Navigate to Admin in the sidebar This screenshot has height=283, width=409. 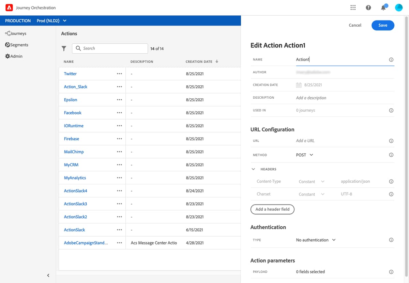(x=14, y=56)
